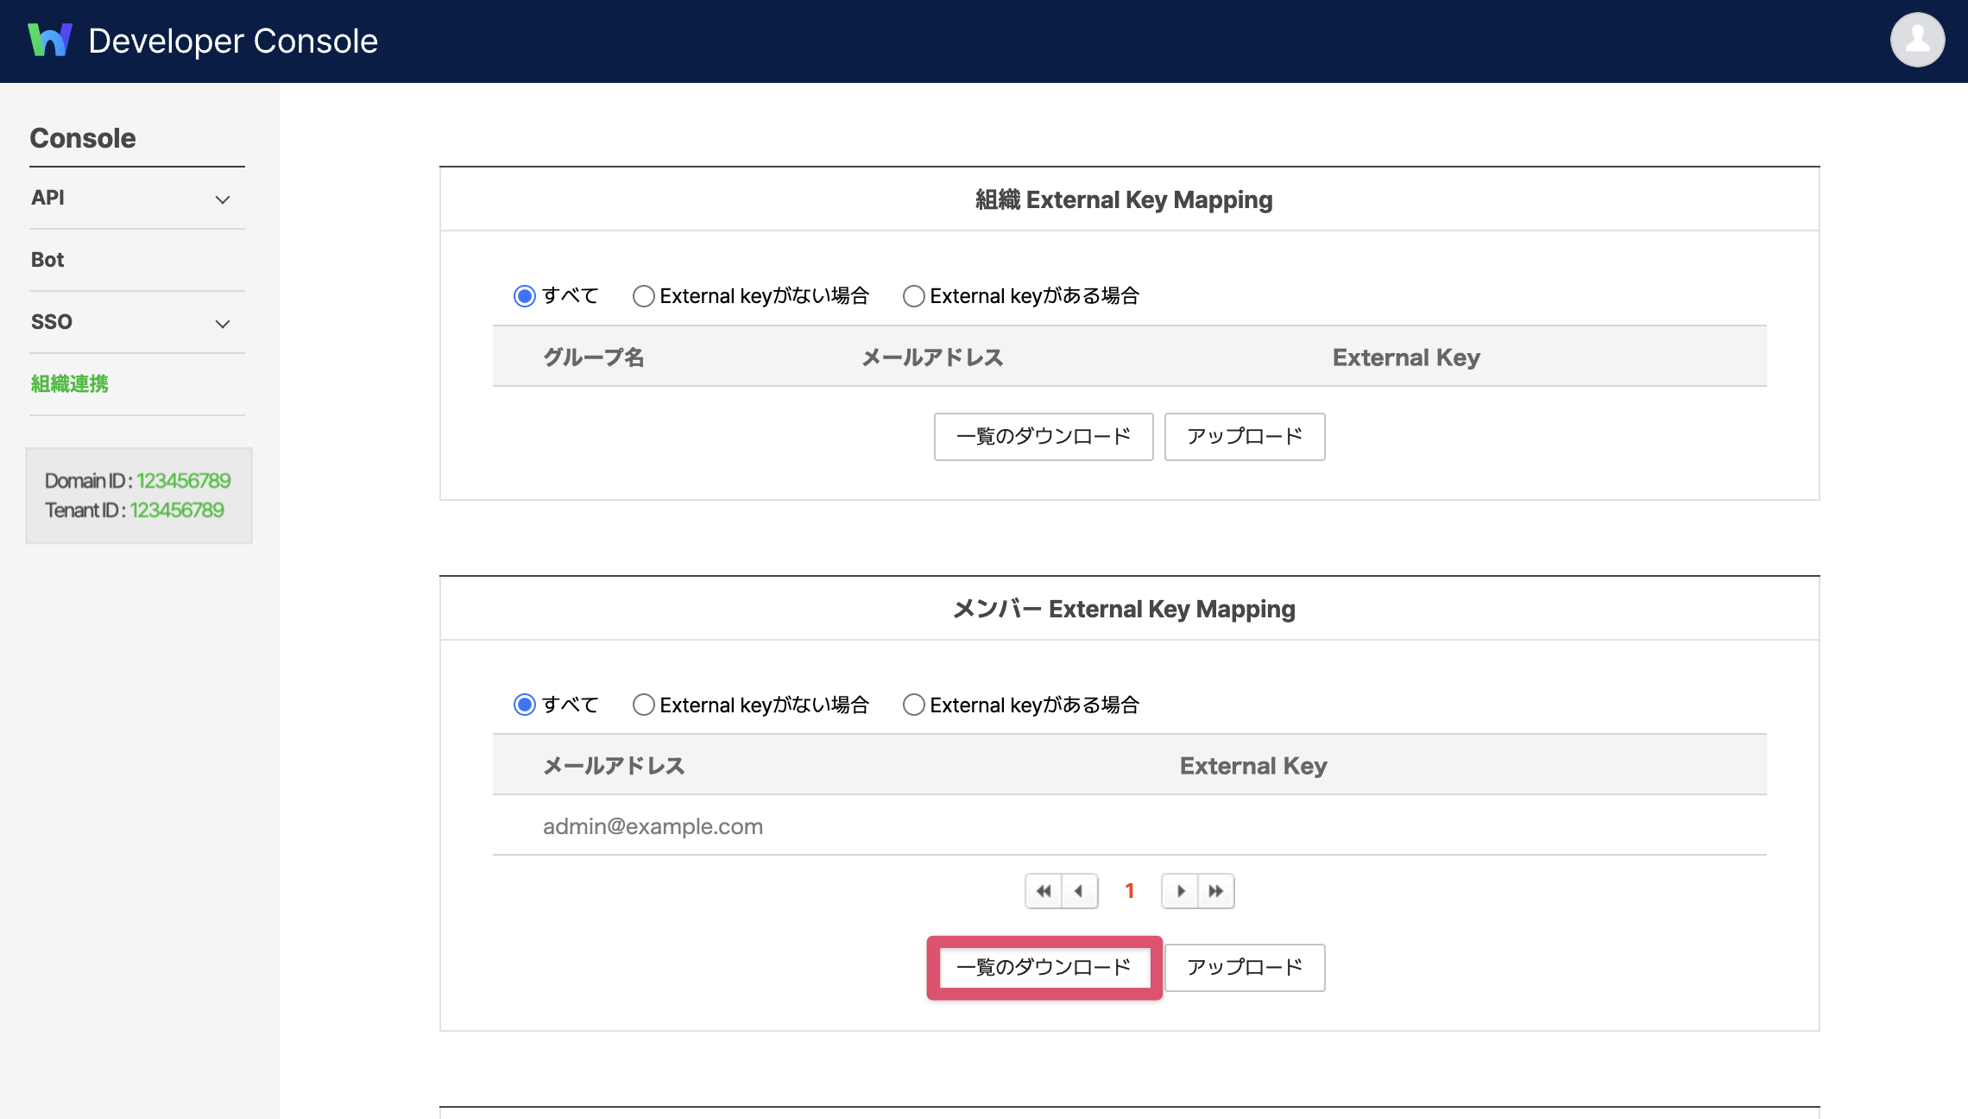This screenshot has height=1119, width=1968.
Task: Go to next page of member list
Action: coord(1180,891)
